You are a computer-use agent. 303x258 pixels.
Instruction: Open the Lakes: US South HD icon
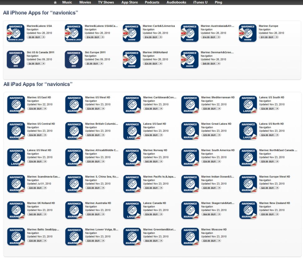[248, 104]
